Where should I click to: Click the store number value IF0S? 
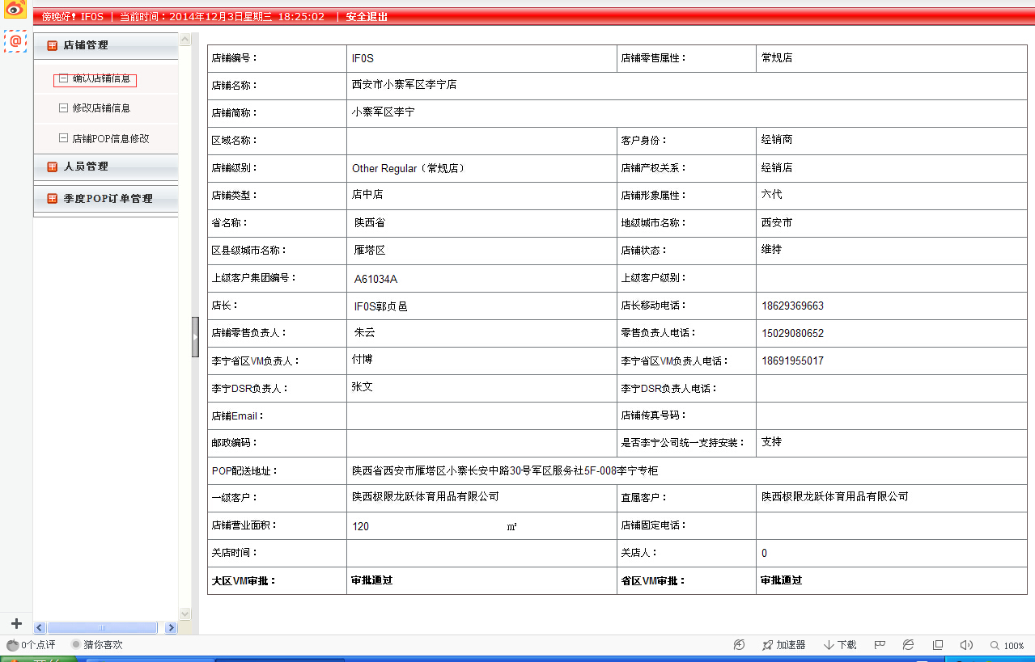tap(363, 59)
